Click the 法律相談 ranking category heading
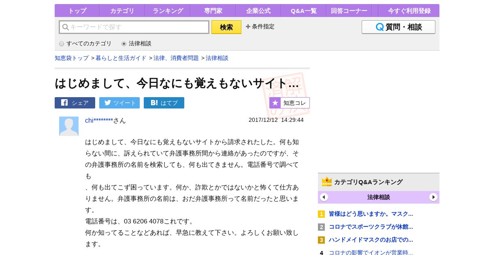The image size is (486, 255). click(x=379, y=197)
